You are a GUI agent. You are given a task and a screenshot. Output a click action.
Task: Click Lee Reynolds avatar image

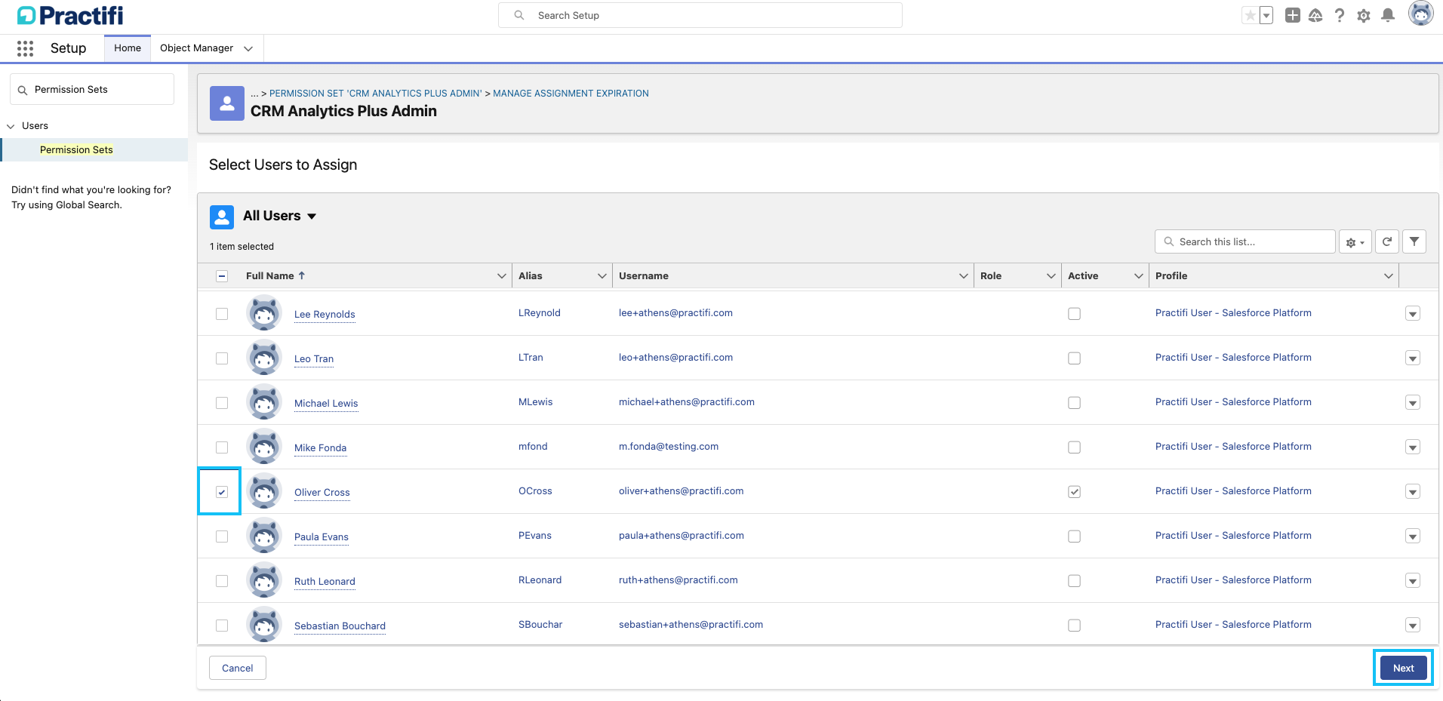coord(264,313)
